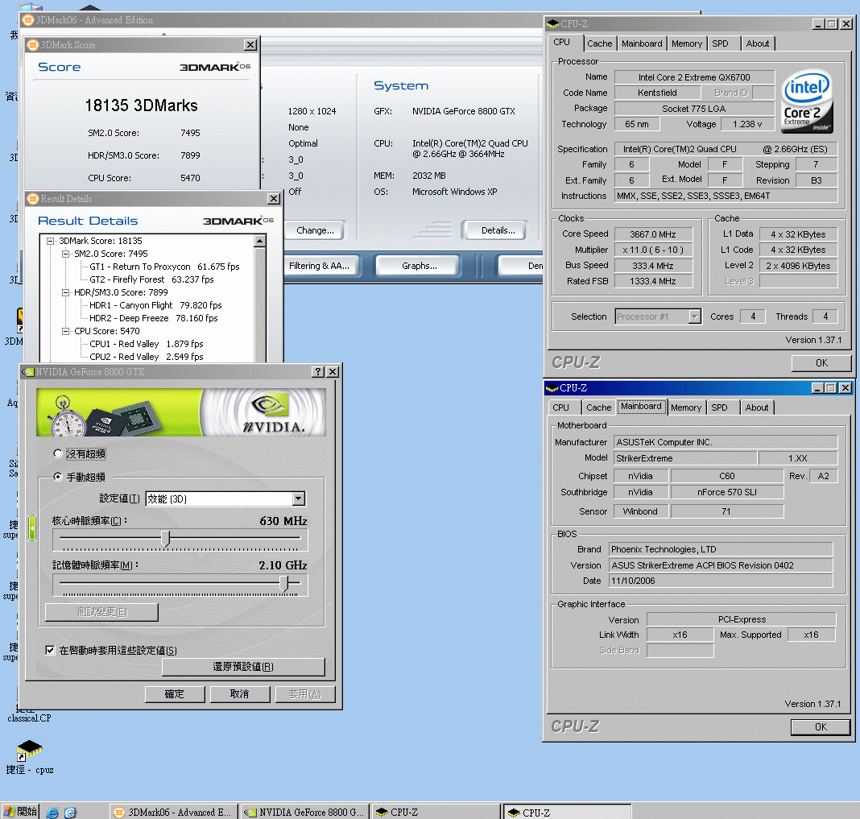
Task: Click the mainboard Model field showing StrikerExtreme
Action: [x=685, y=458]
